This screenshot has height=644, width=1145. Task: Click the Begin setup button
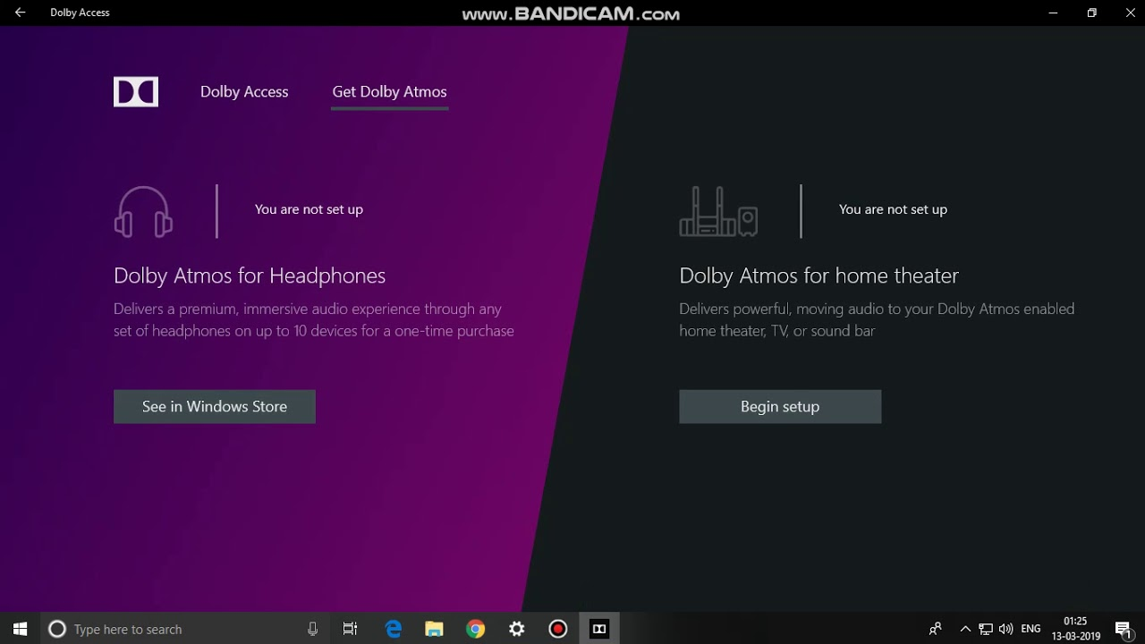point(780,406)
